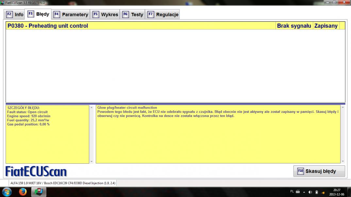Open the Parametery tab
Viewport: 351px width, 197px height.
pyautogui.click(x=71, y=15)
